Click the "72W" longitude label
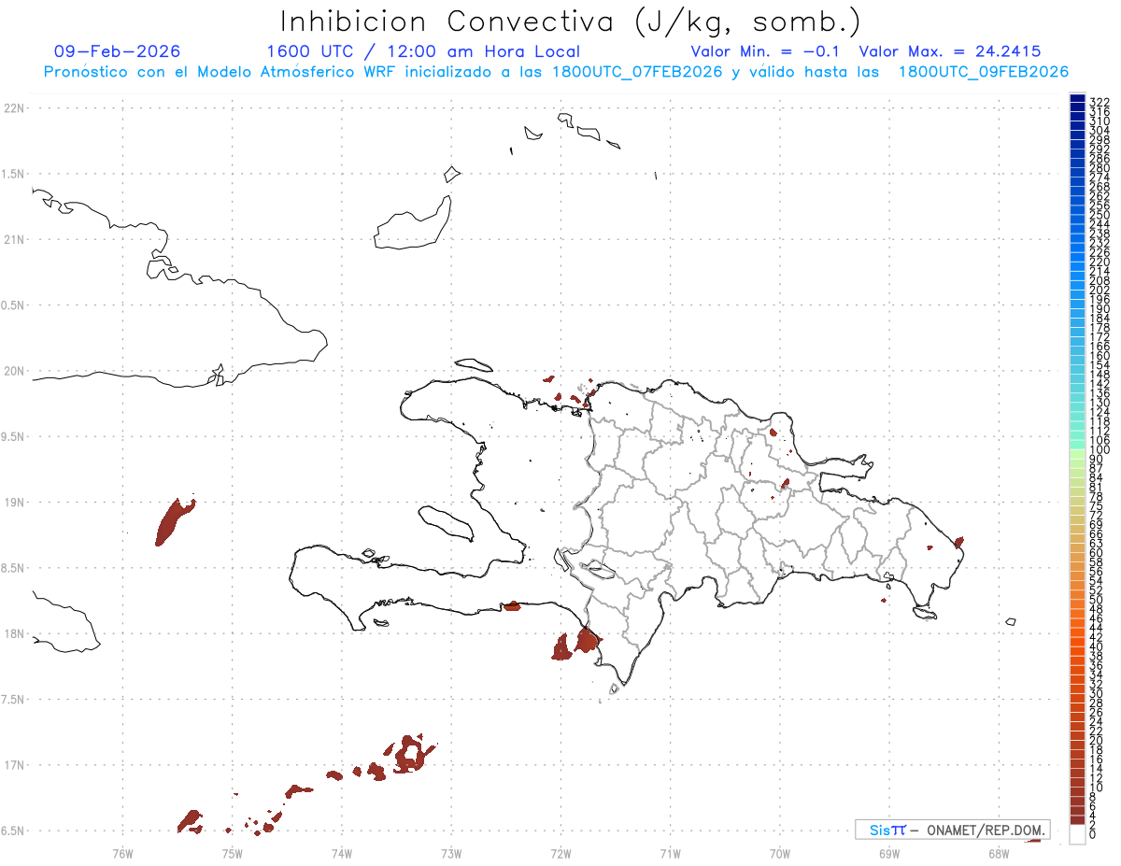 [560, 853]
